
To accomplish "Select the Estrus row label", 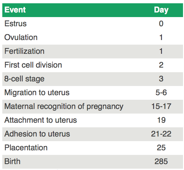I will [x=15, y=24].
